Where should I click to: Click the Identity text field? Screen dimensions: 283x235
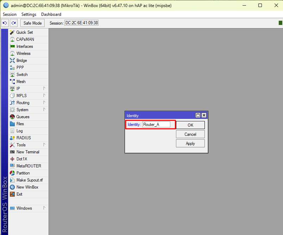156,125
